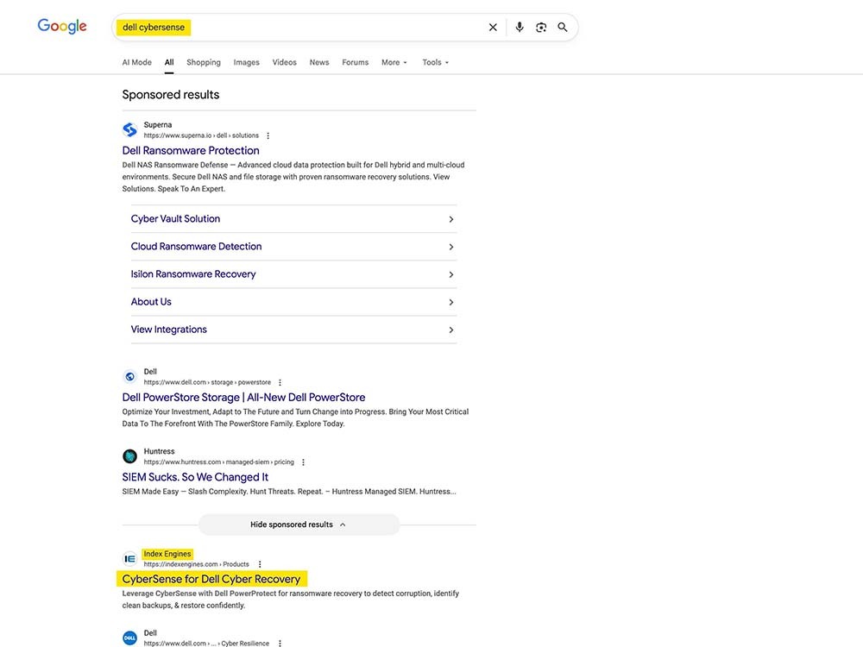Click the Huntress favicon
The width and height of the screenshot is (863, 647).
click(130, 456)
